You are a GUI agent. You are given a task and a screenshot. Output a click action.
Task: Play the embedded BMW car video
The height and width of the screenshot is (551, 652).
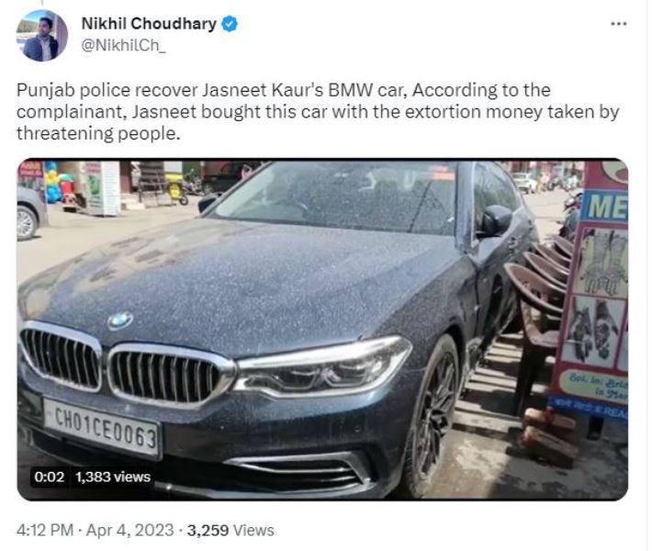coord(322,330)
